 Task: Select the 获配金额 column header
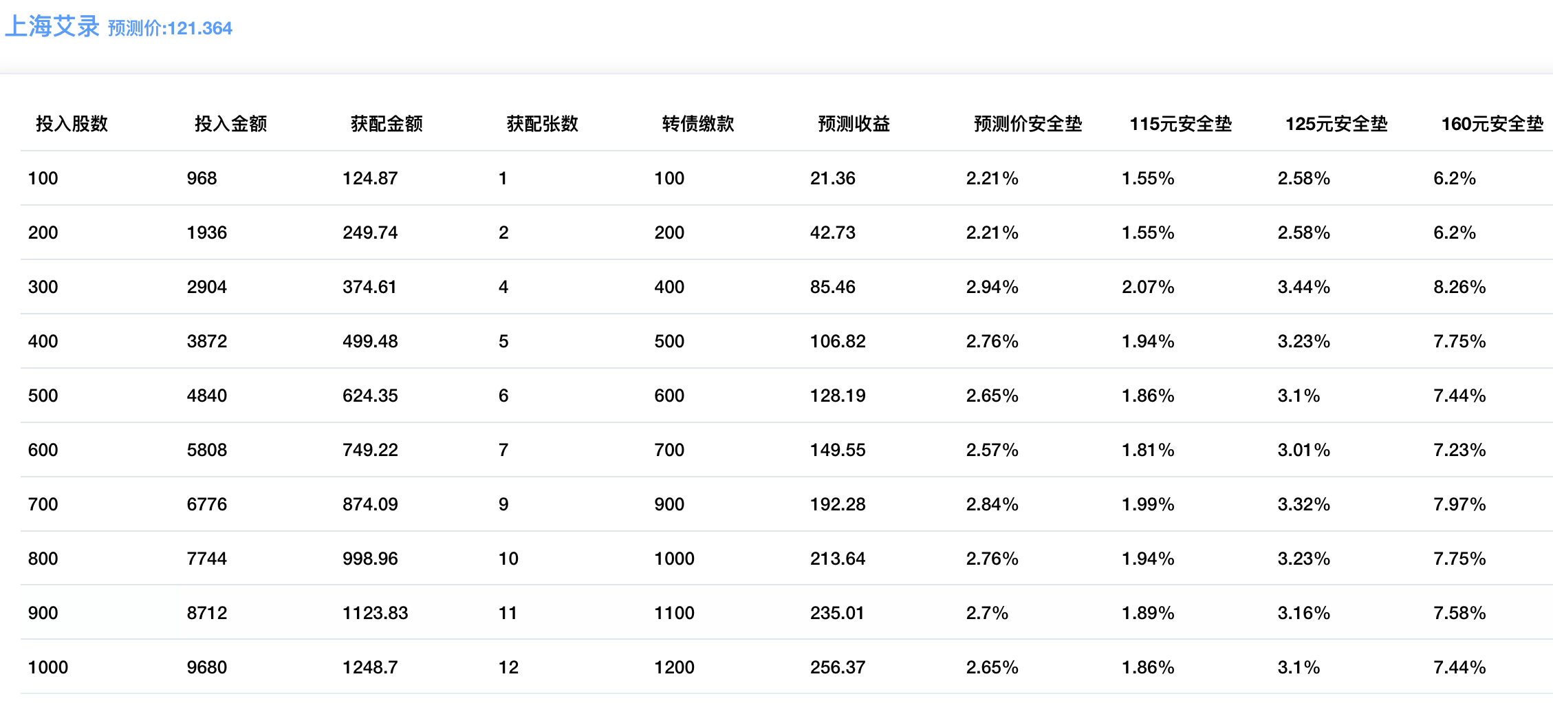pyautogui.click(x=387, y=124)
